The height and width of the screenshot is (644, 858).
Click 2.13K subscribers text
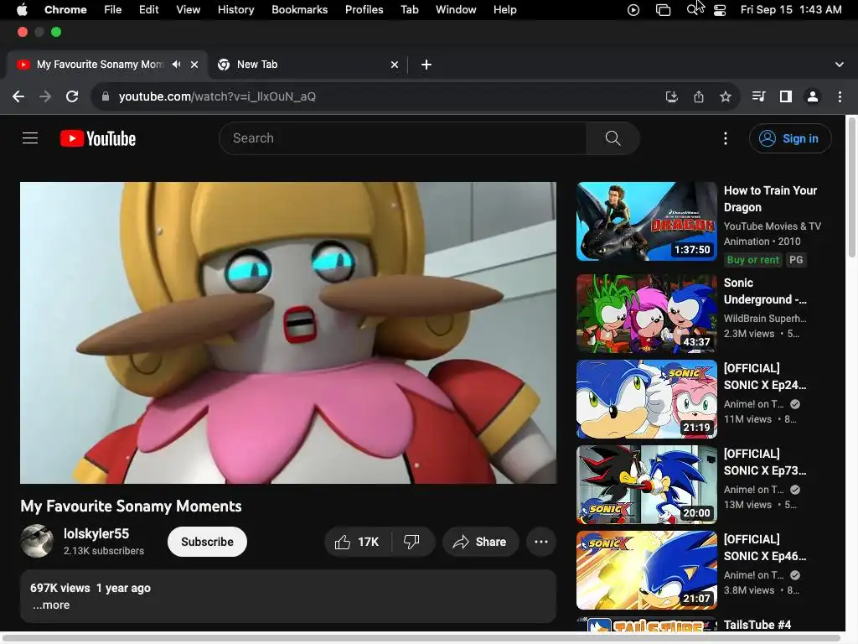pos(104,551)
